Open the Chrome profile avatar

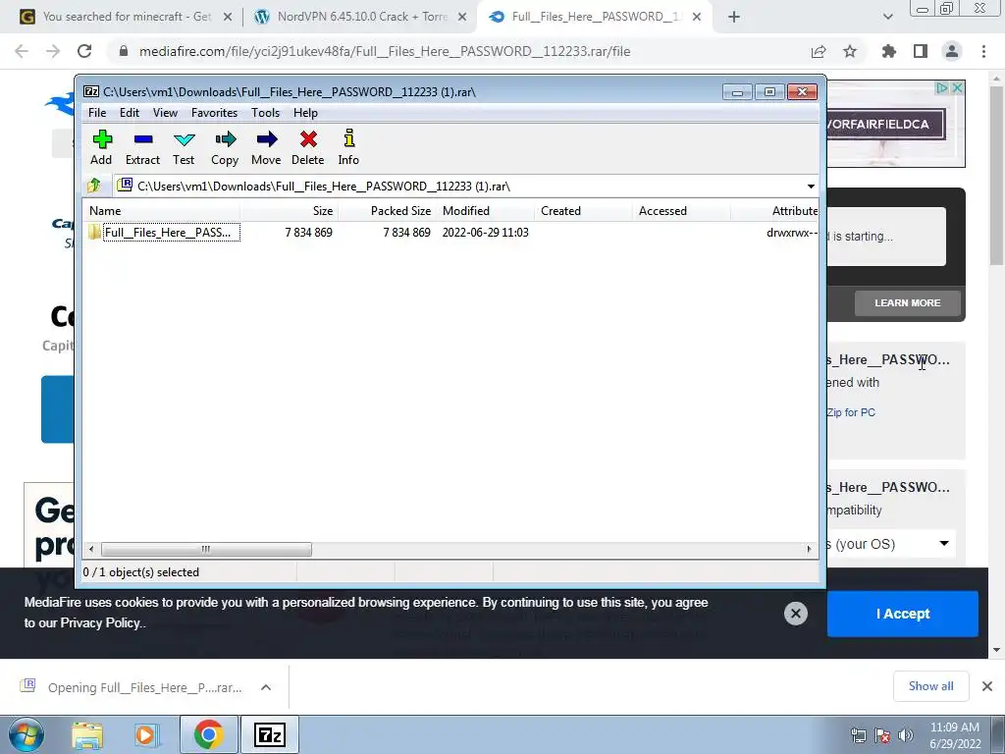click(952, 51)
